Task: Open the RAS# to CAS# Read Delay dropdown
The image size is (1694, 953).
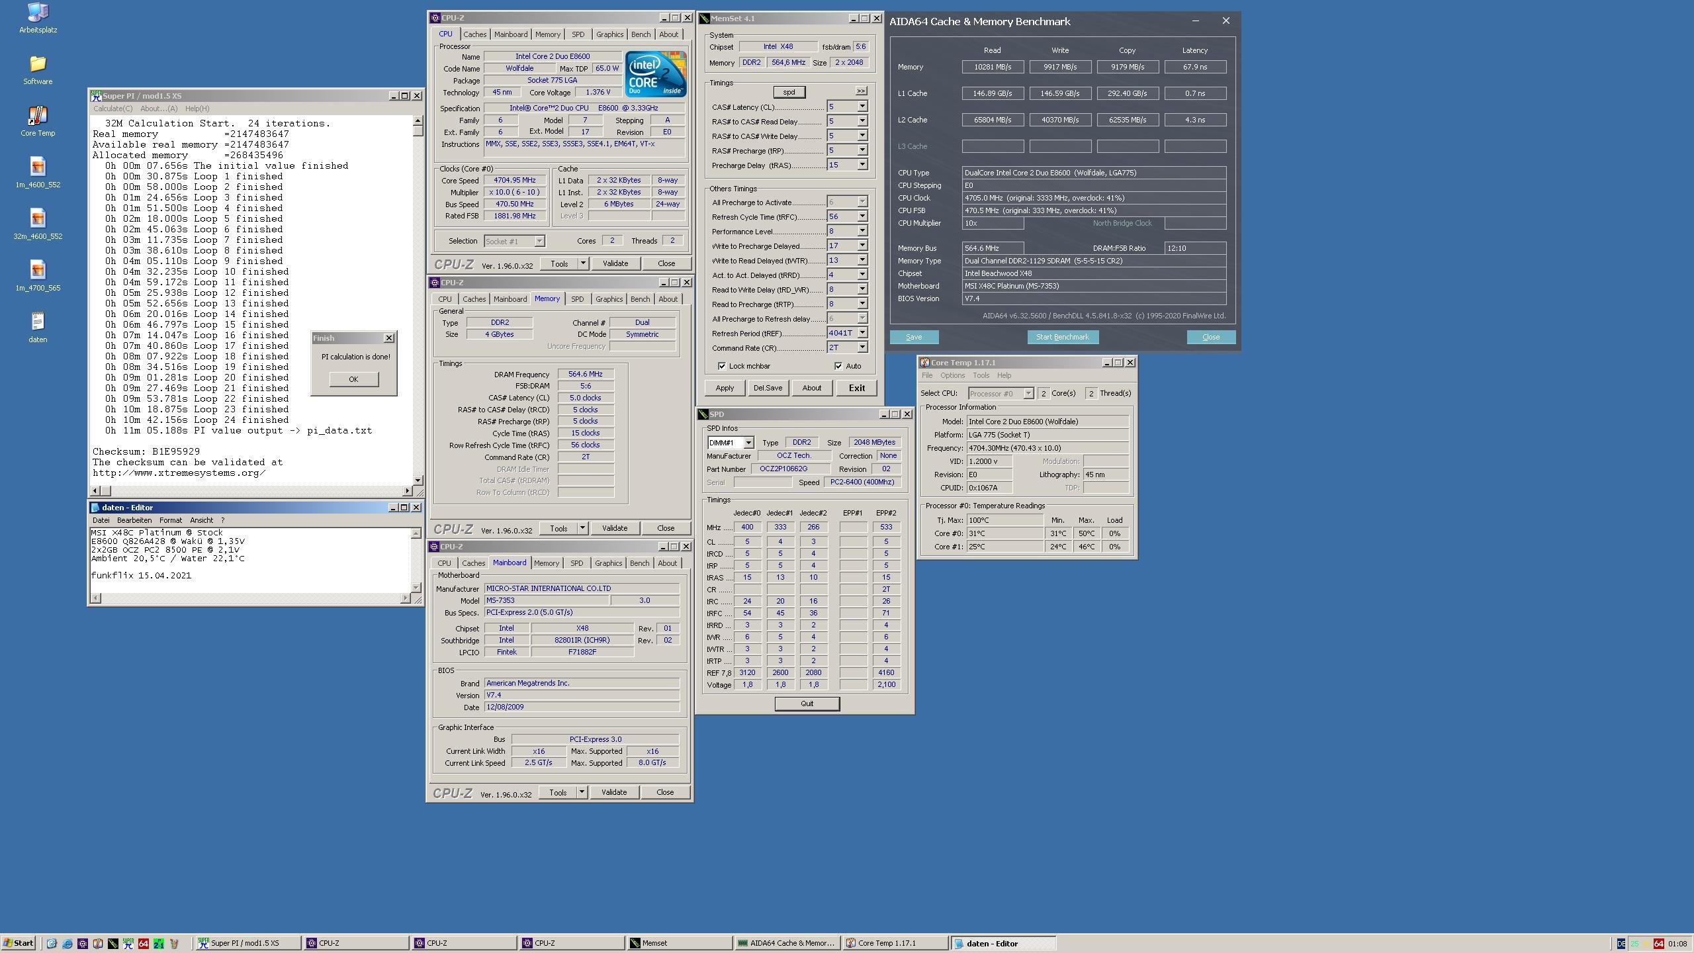Action: (862, 121)
